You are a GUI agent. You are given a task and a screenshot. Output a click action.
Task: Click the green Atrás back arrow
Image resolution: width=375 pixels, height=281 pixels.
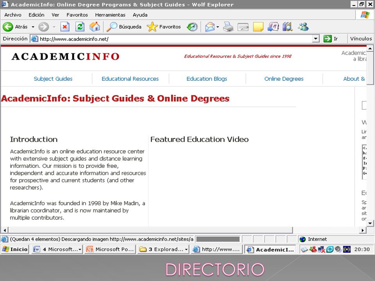[8, 27]
